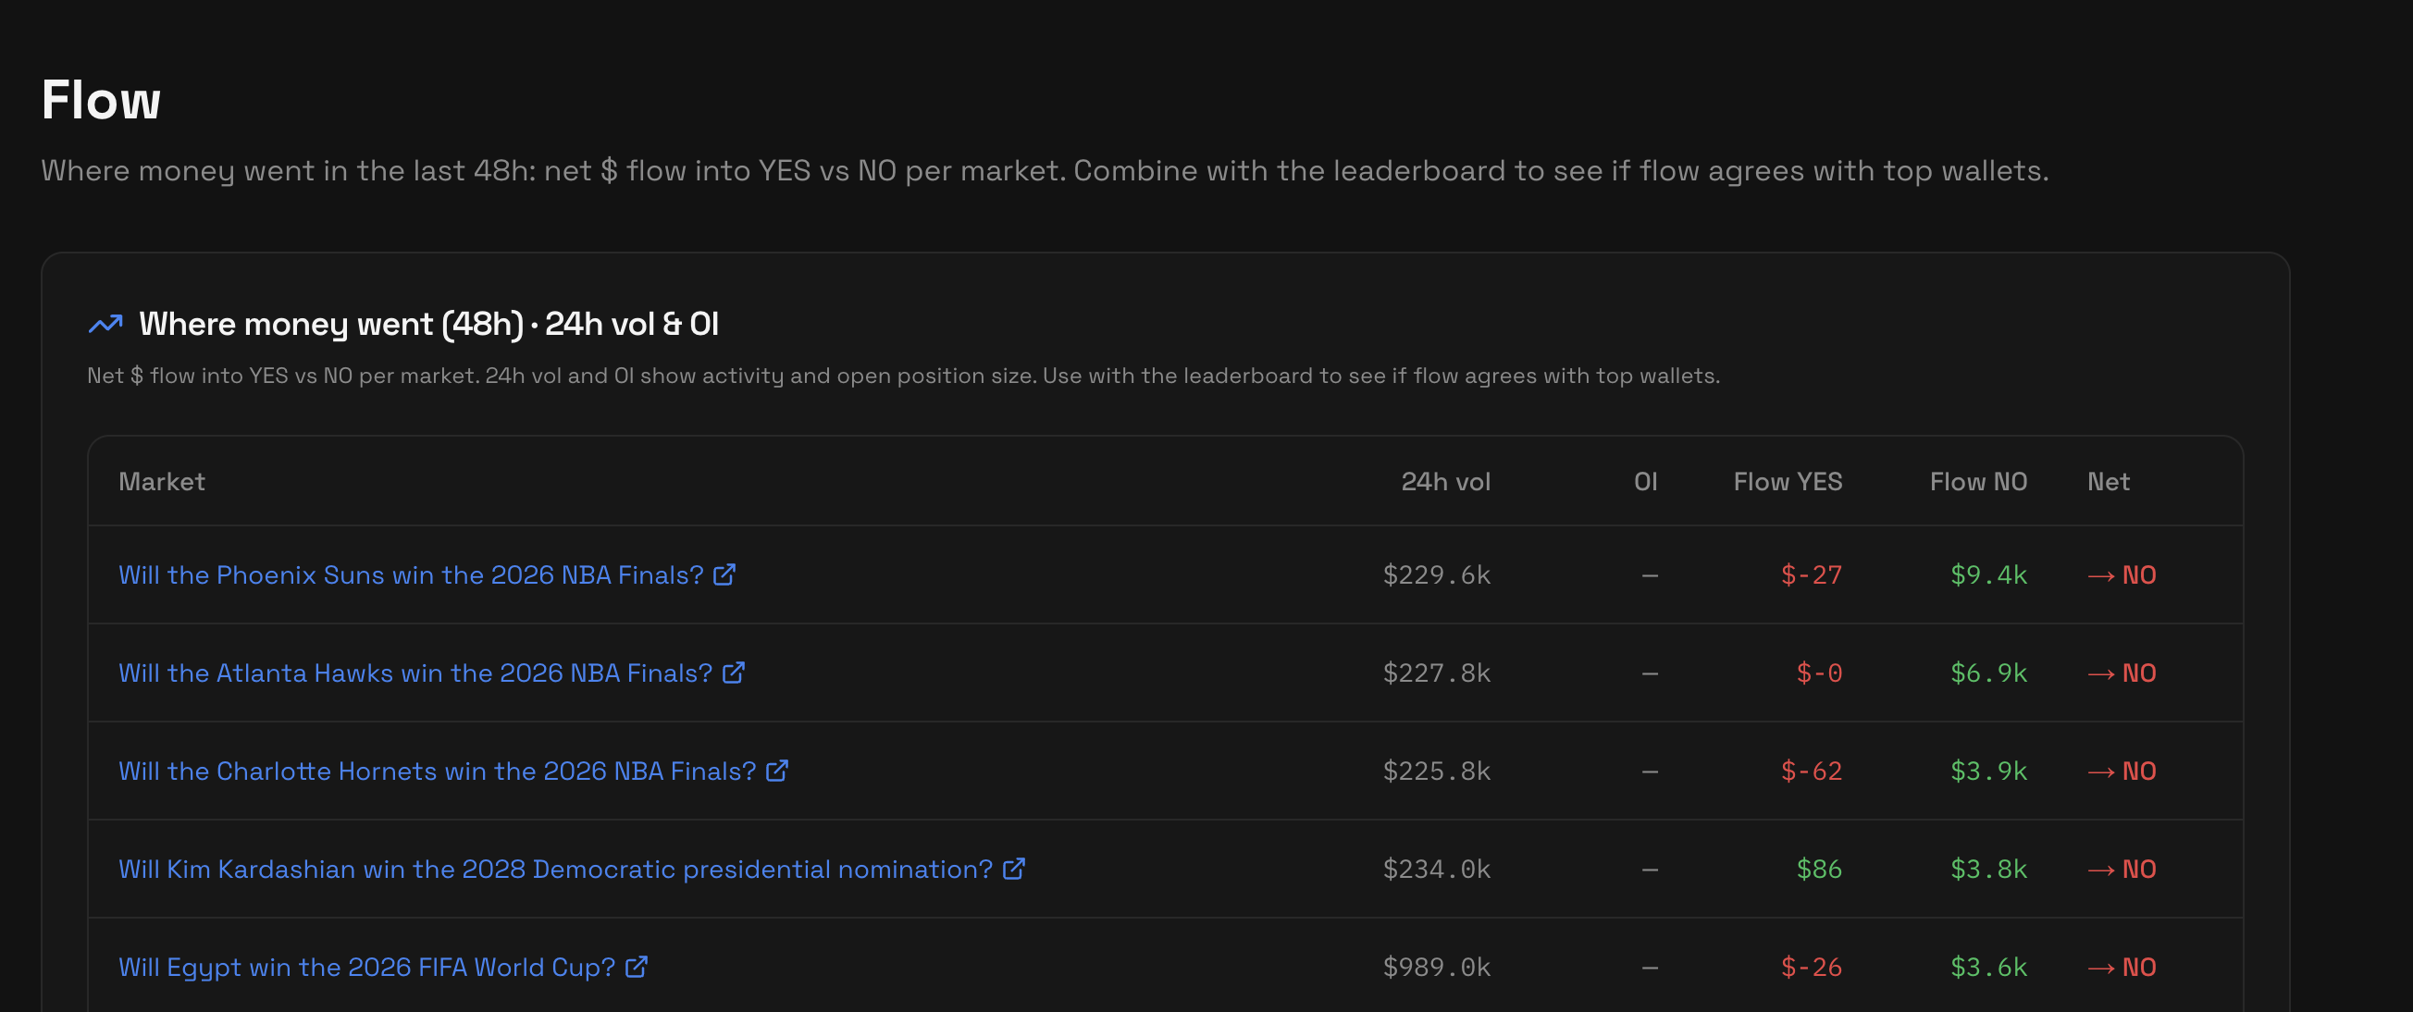Open the Atlanta Hawks 2026 NBA Finals market

click(x=415, y=673)
